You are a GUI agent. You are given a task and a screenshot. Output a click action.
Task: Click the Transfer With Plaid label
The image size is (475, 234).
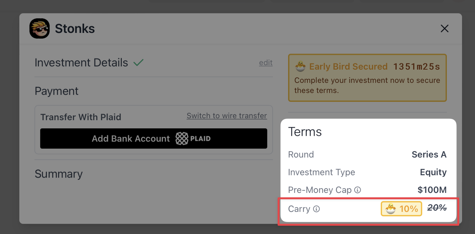pyautogui.click(x=81, y=117)
